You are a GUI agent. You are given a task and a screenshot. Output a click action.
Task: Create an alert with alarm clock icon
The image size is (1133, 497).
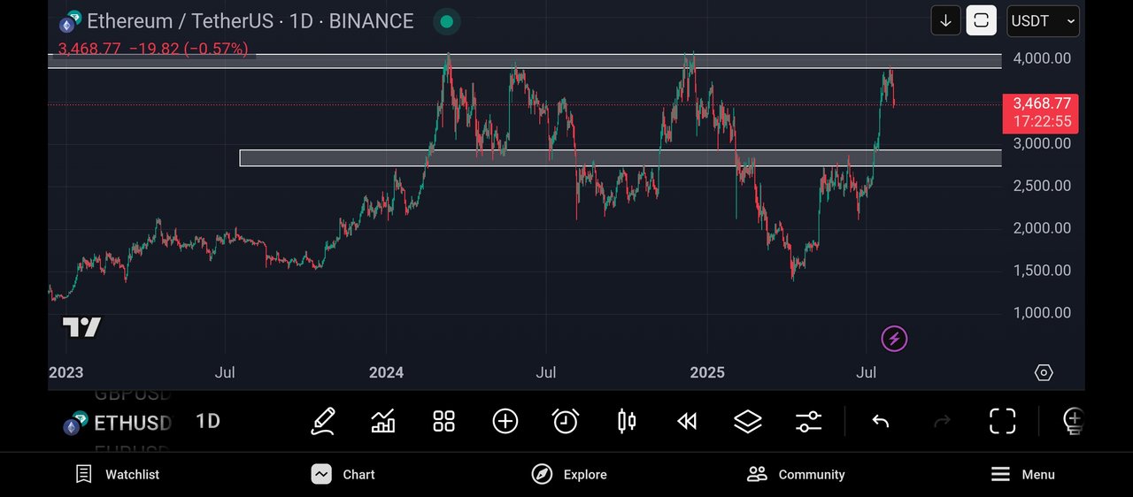coord(566,421)
